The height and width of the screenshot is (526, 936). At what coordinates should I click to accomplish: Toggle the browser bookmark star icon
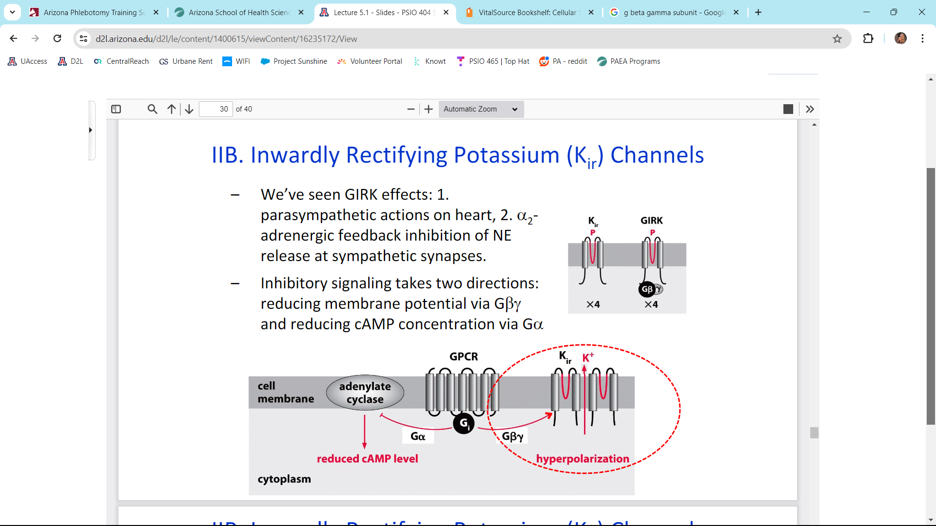(x=837, y=38)
